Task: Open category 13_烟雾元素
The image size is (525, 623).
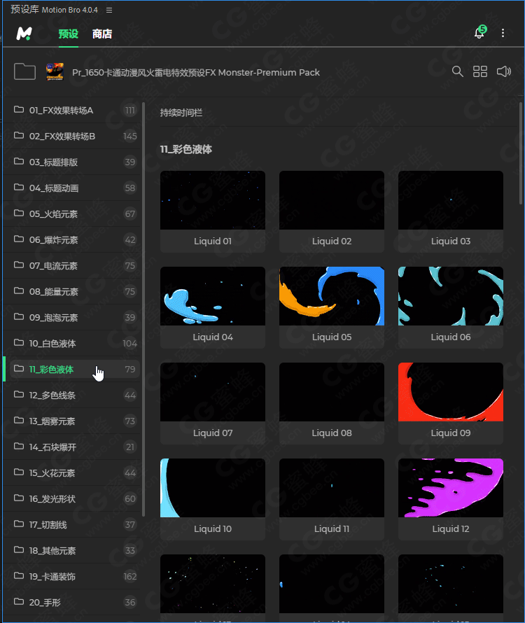Action: (x=72, y=421)
